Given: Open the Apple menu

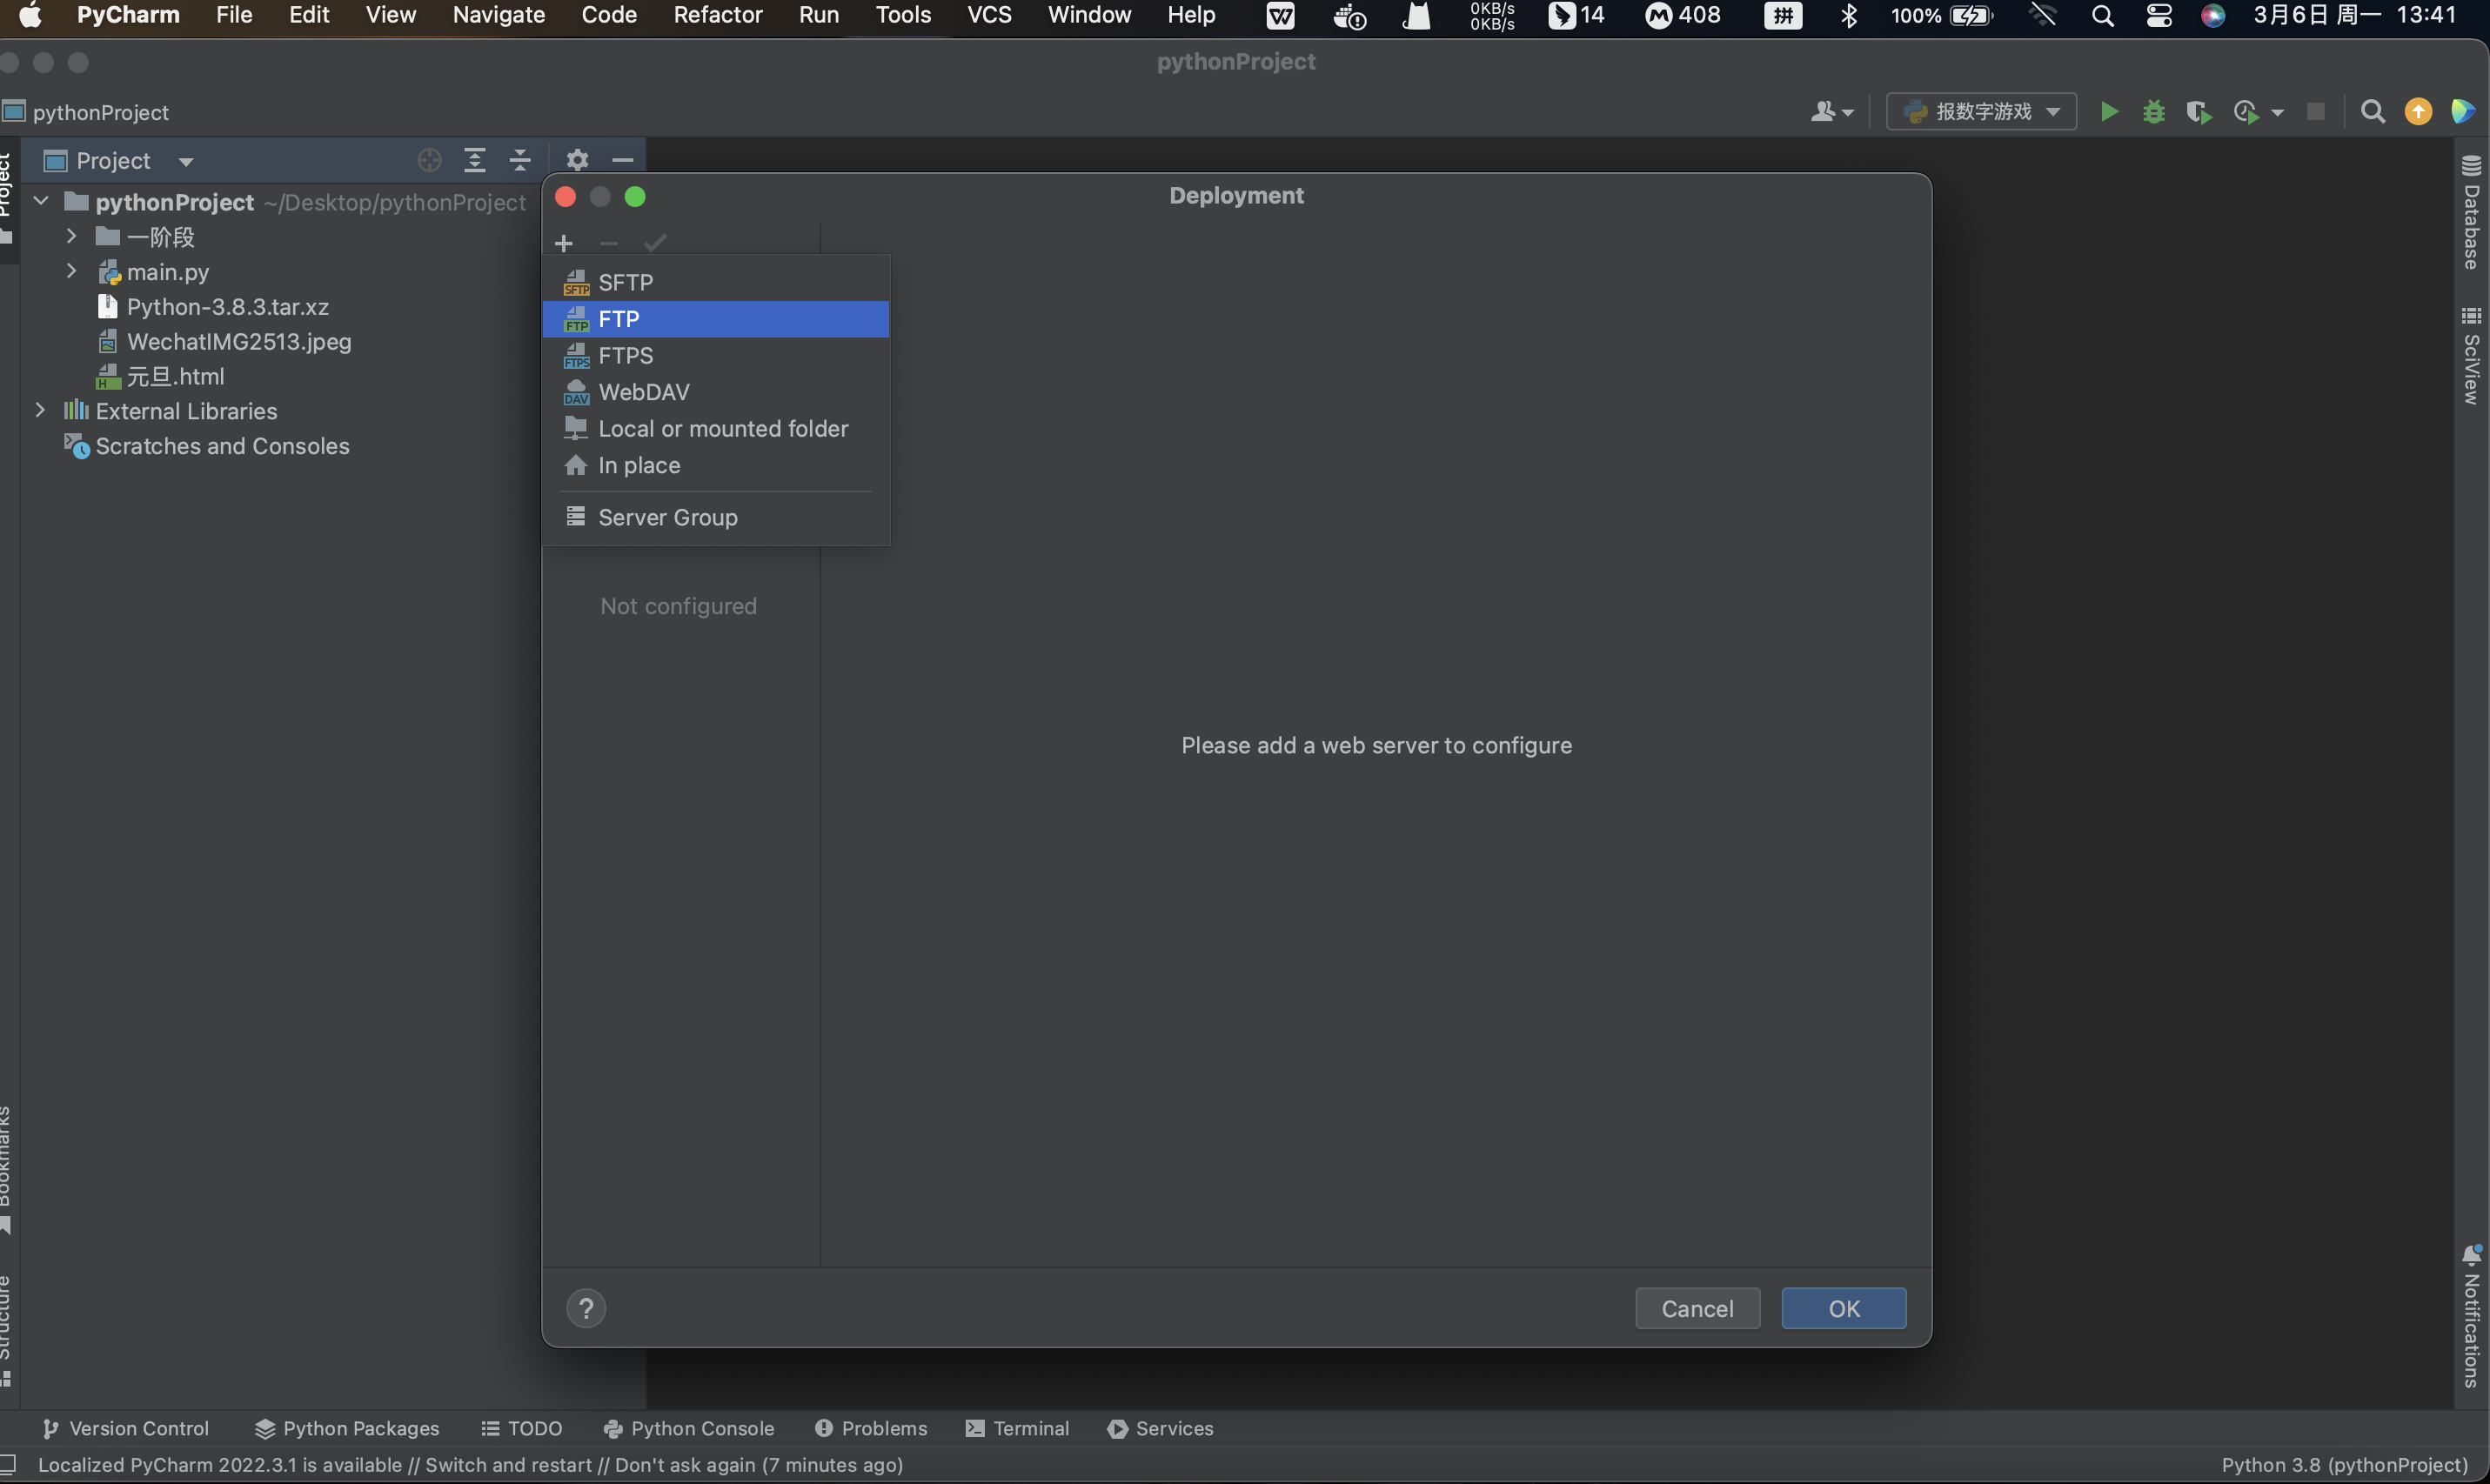Looking at the screenshot, I should tap(30, 15).
